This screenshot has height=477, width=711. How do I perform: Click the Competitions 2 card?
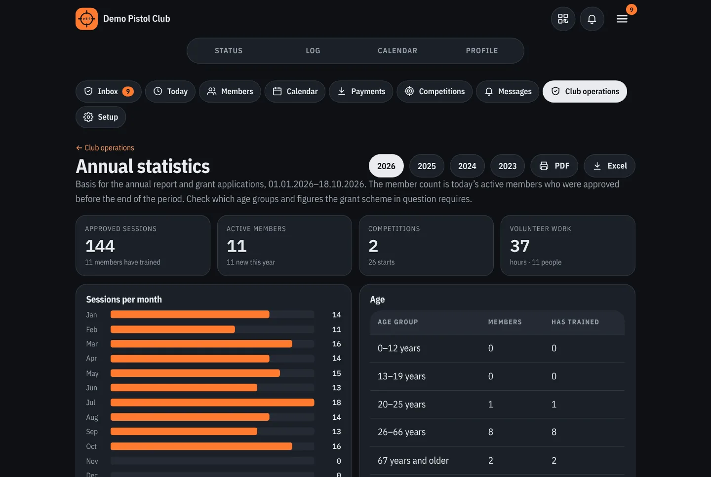pos(426,246)
